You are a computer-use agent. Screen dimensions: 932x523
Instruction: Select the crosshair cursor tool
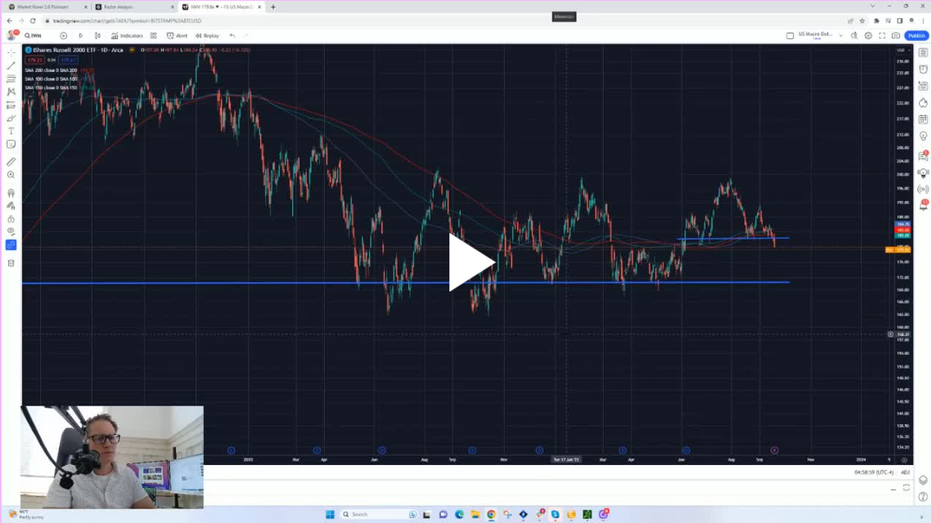[x=11, y=52]
